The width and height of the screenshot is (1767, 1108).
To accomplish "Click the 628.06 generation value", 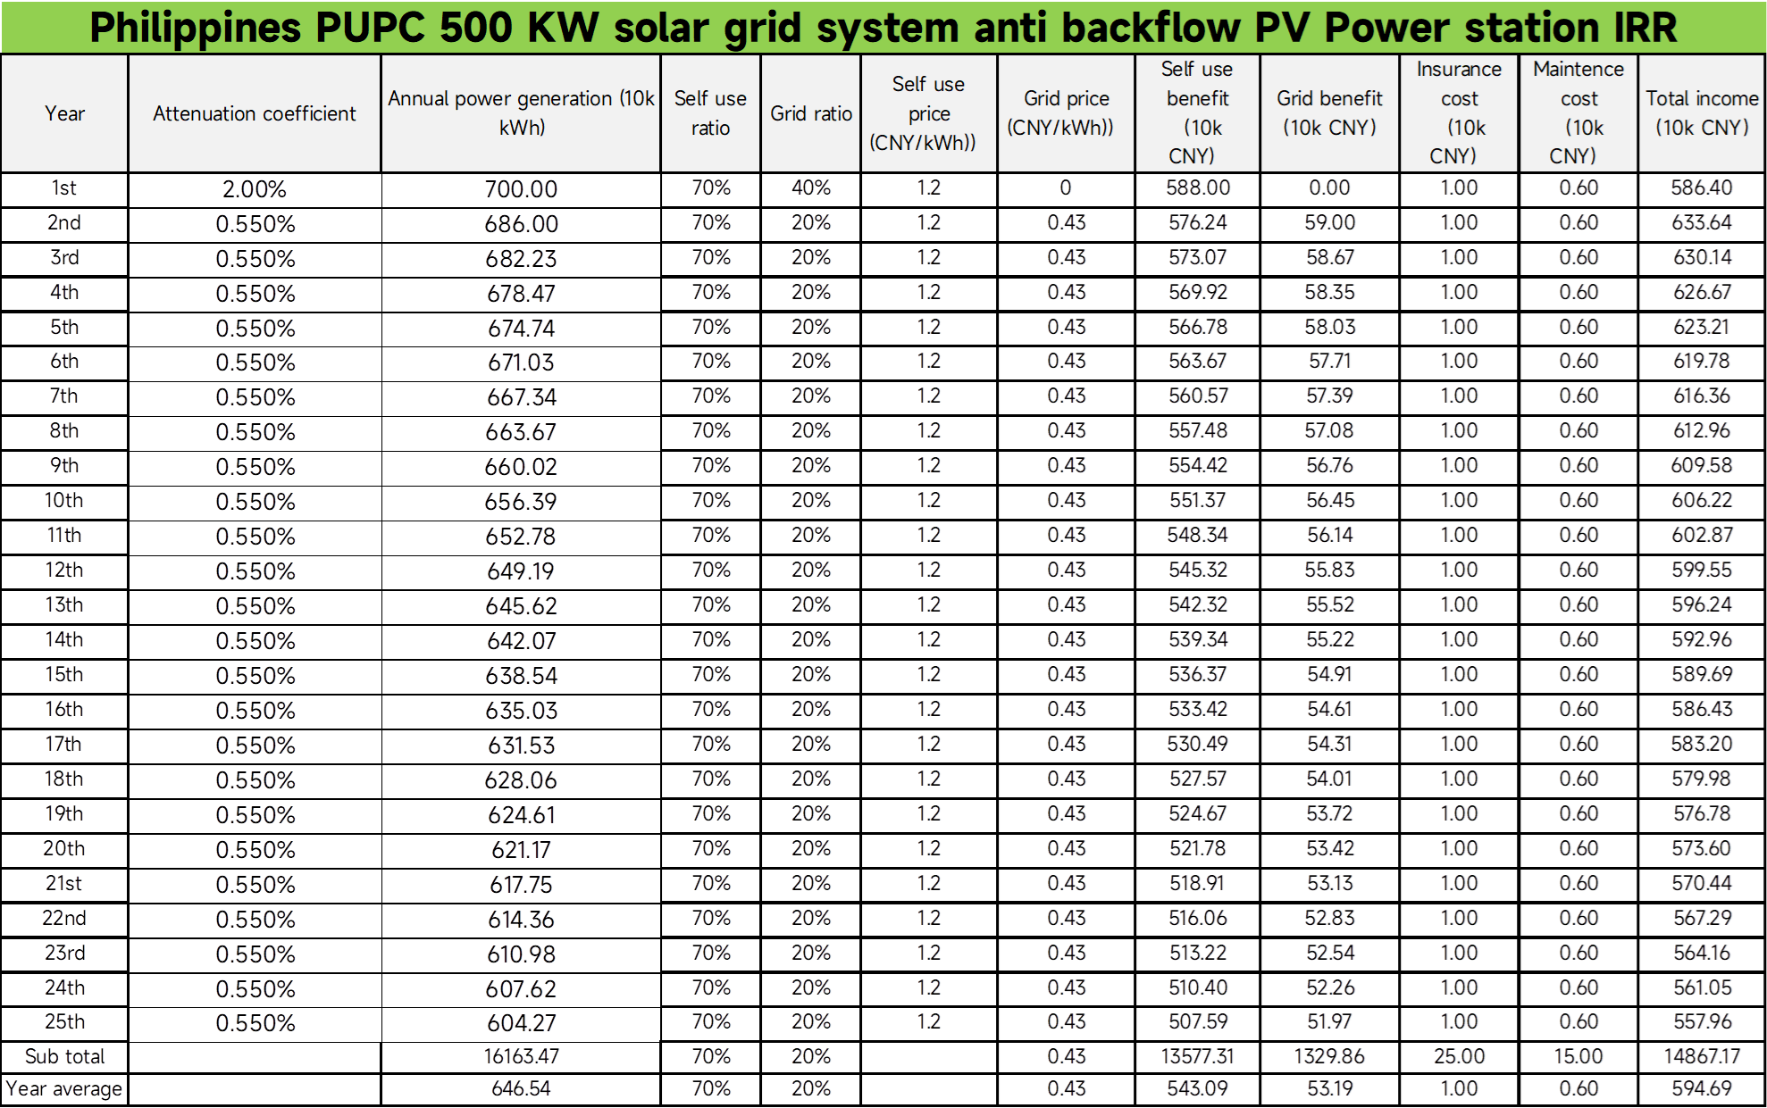I will point(522,781).
